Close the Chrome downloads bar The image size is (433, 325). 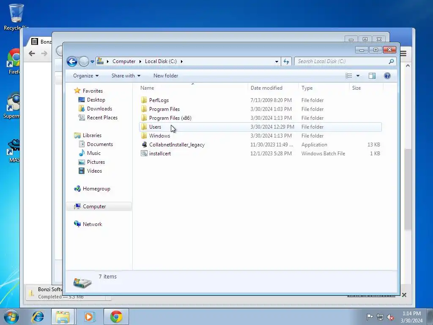[x=404, y=295]
